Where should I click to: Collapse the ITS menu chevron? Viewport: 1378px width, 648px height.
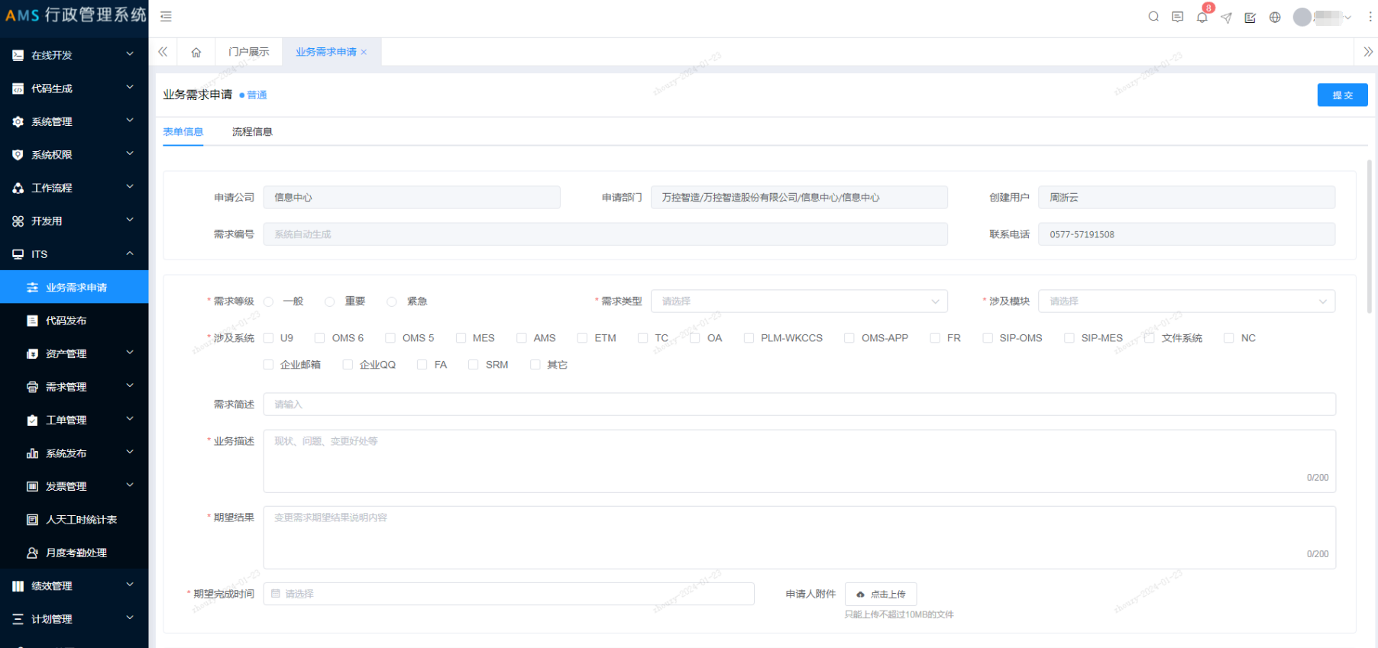130,253
